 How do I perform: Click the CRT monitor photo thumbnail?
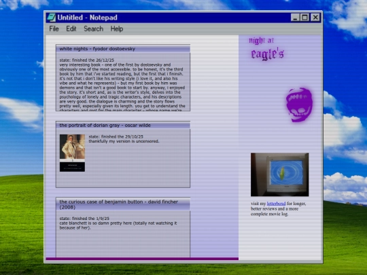[280, 175]
